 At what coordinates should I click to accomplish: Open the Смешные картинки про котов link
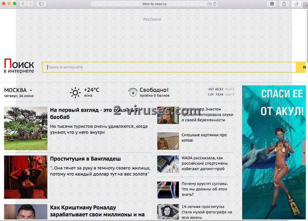[204, 138]
